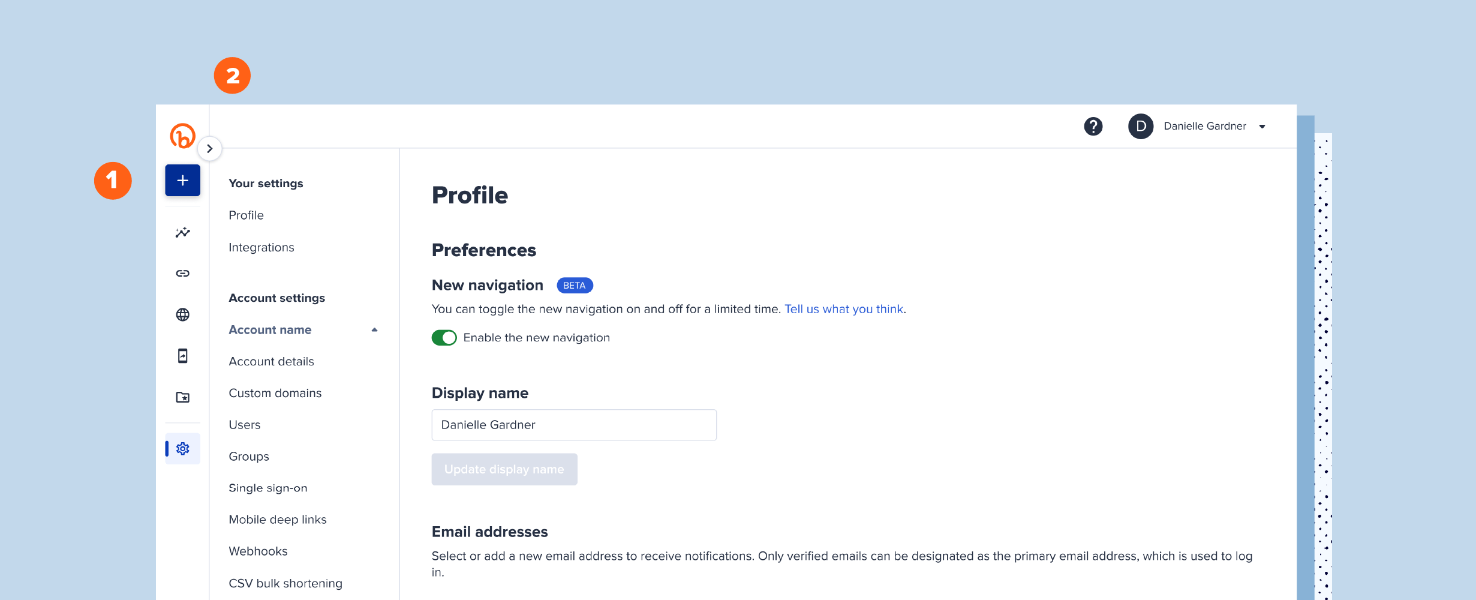
Task: Click the Bitly logo icon
Action: pyautogui.click(x=182, y=136)
